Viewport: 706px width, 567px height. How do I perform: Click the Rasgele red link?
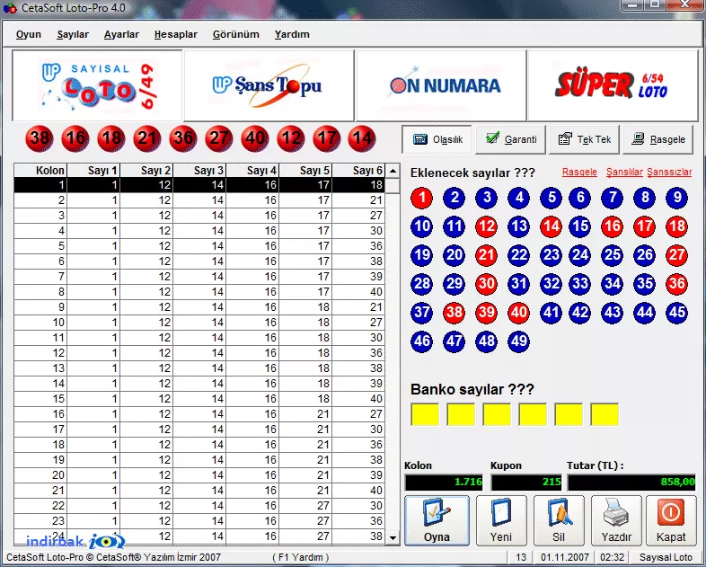click(x=579, y=172)
